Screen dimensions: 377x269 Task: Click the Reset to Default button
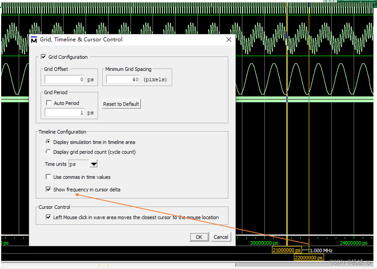[x=121, y=104]
